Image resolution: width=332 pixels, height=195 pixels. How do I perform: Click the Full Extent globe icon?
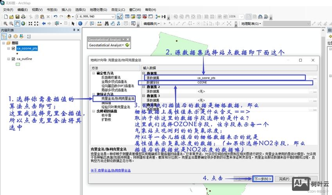click(x=23, y=23)
